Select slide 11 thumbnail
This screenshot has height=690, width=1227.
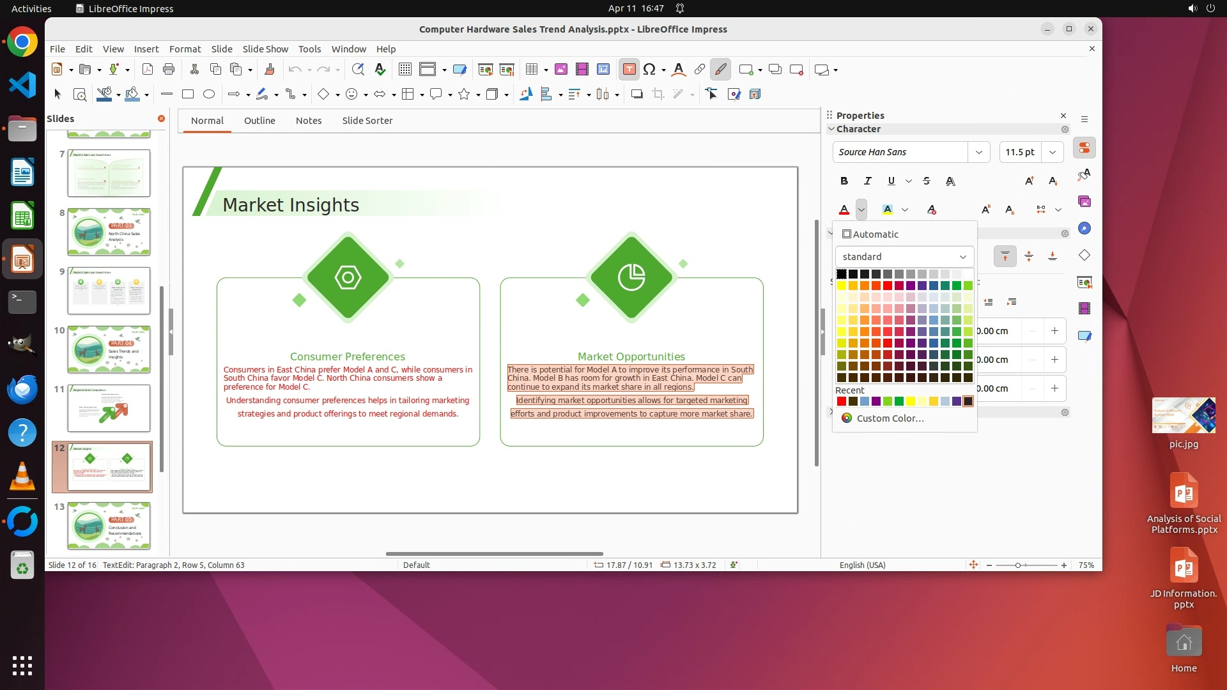click(x=109, y=408)
